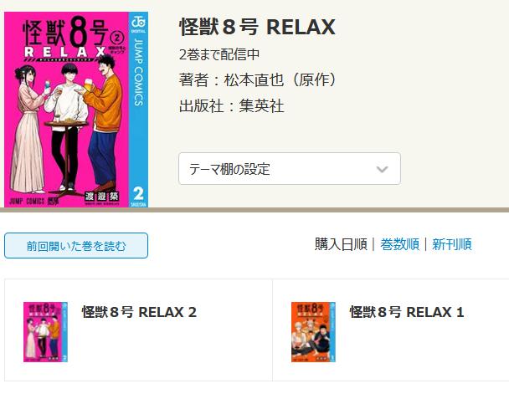Sort volumes by 新刊順
The width and height of the screenshot is (509, 399).
pyautogui.click(x=451, y=244)
